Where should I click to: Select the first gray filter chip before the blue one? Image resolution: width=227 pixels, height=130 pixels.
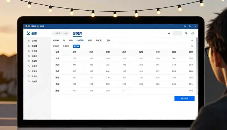click(56, 46)
